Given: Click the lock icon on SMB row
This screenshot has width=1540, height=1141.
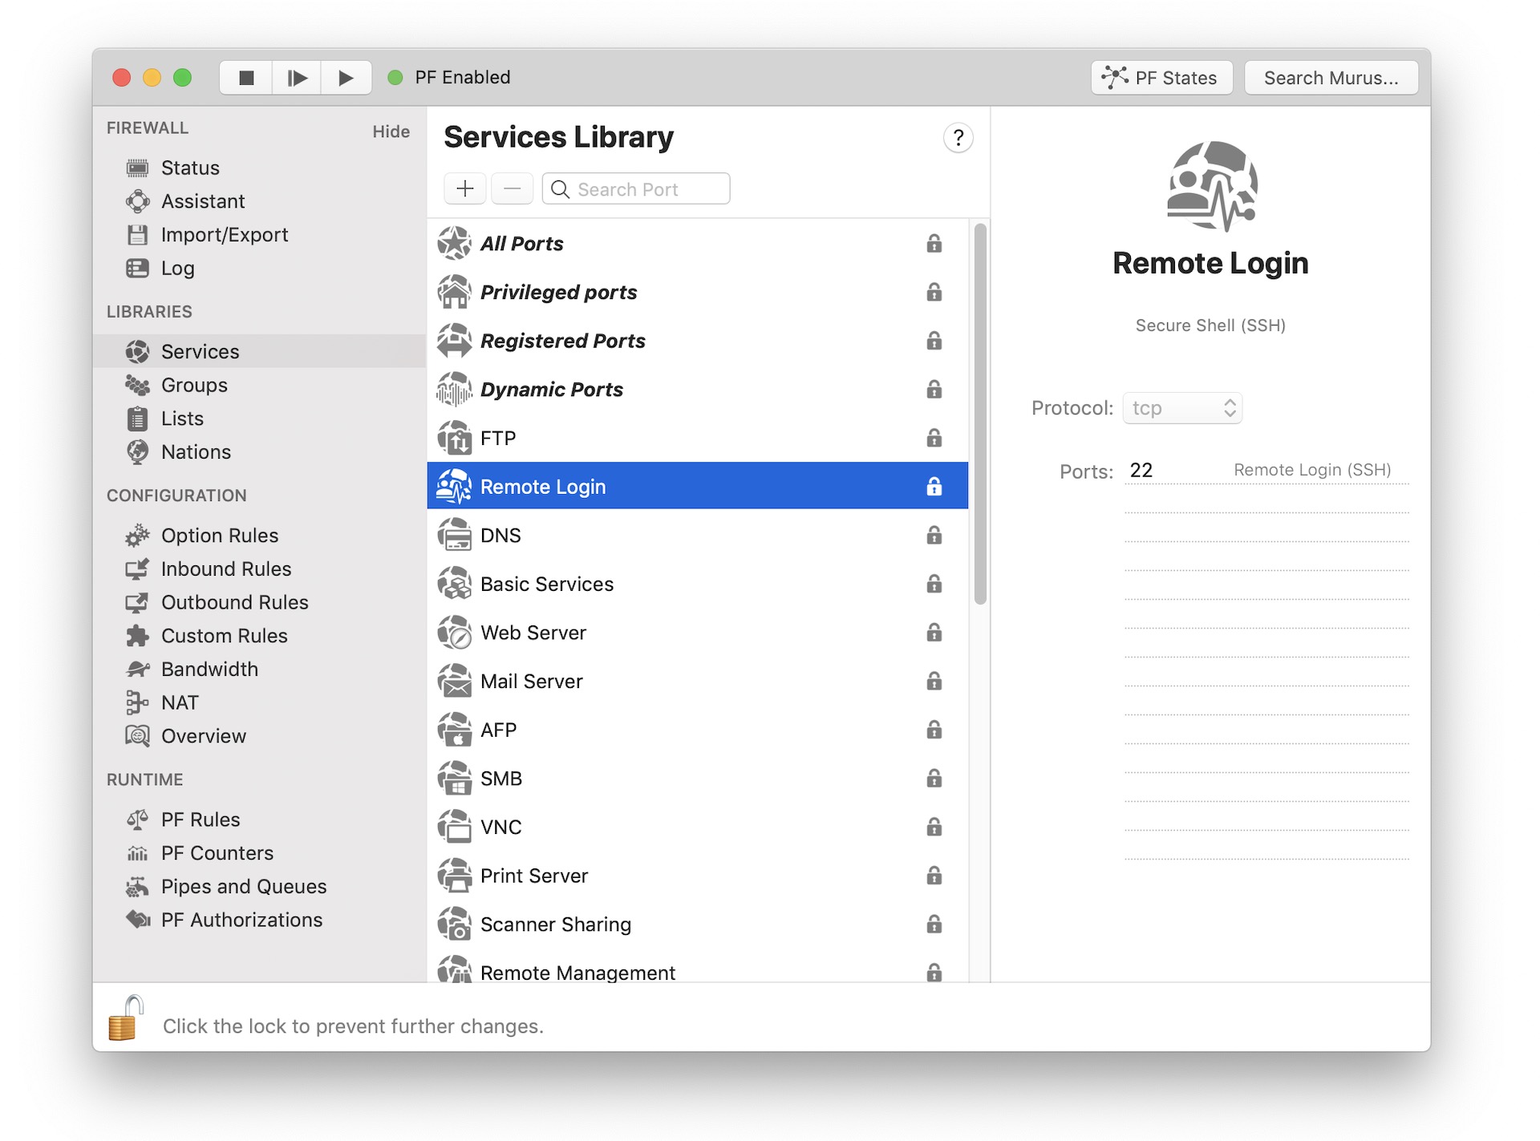Looking at the screenshot, I should pyautogui.click(x=934, y=779).
